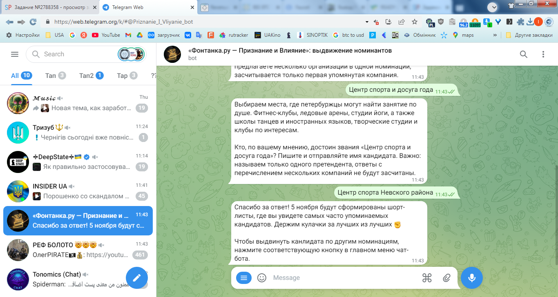Viewport: 558px width, 297px height.
Task: Open the three-dot chat options menu
Action: [543, 54]
